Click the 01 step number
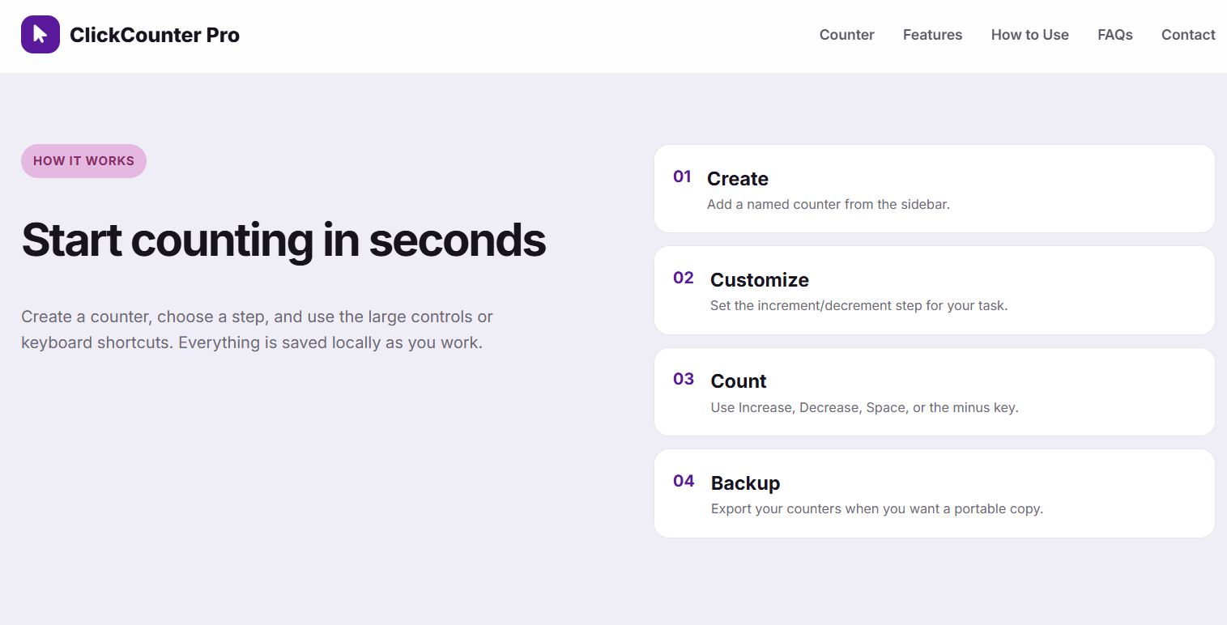The height and width of the screenshot is (625, 1227). (x=682, y=176)
